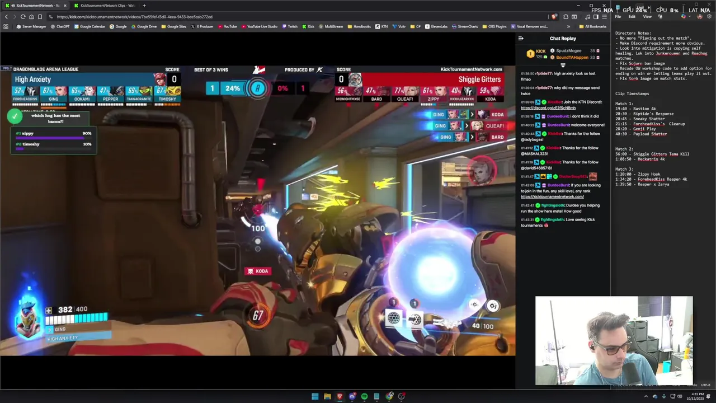Click the Clip Timestamps line in notes
716x403 pixels.
click(x=632, y=93)
